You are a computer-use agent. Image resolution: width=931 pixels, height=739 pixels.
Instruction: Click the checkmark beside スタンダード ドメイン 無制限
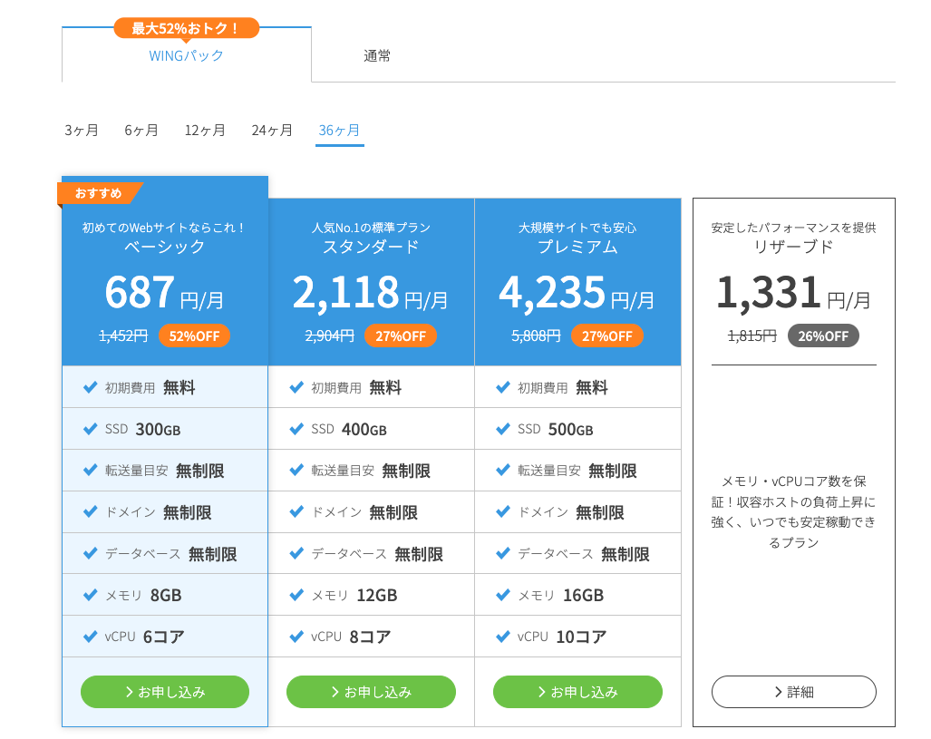[x=296, y=511]
